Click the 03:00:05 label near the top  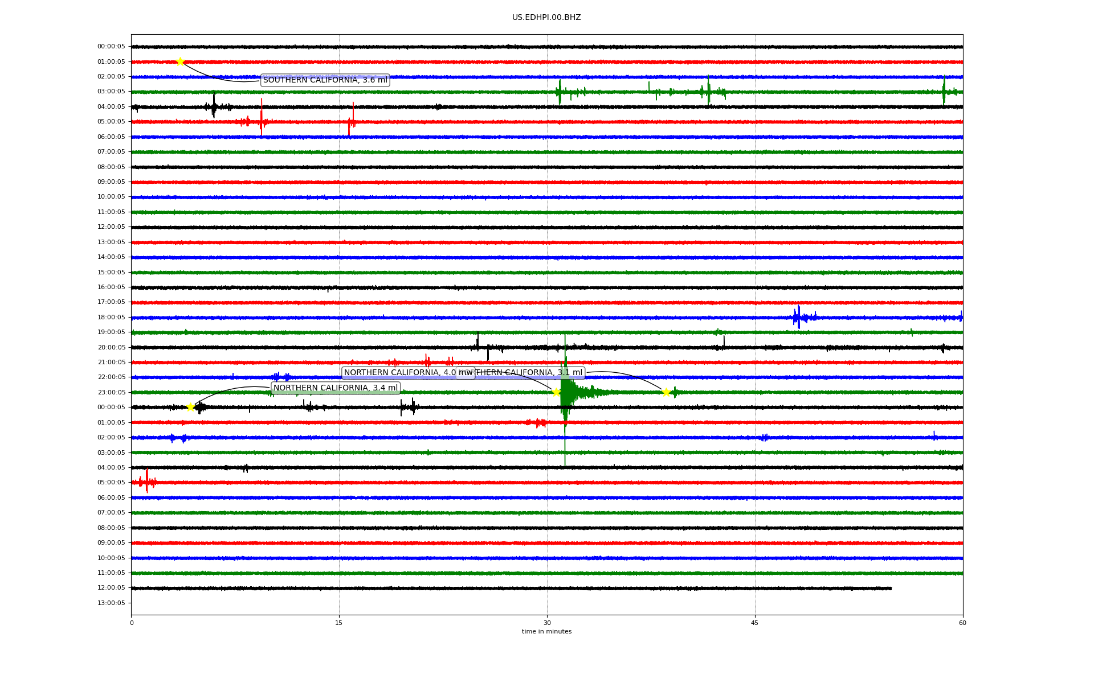[x=111, y=92]
